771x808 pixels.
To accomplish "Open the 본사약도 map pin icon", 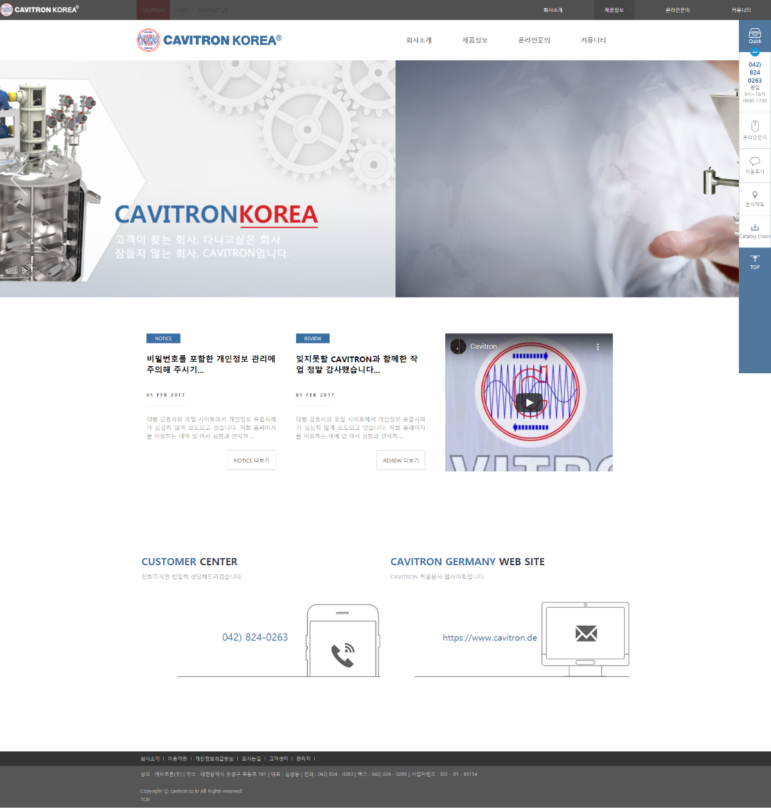I will (755, 195).
